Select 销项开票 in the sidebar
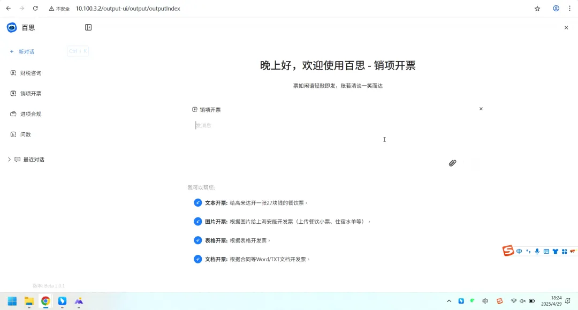 click(31, 93)
